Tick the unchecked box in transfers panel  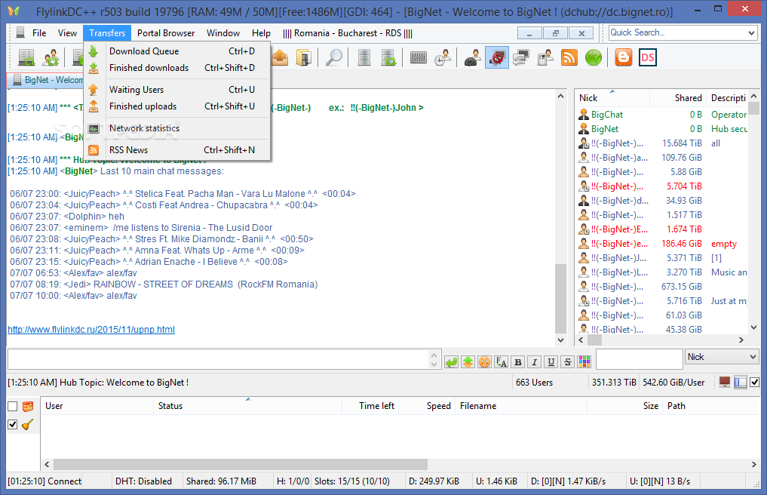pos(13,406)
